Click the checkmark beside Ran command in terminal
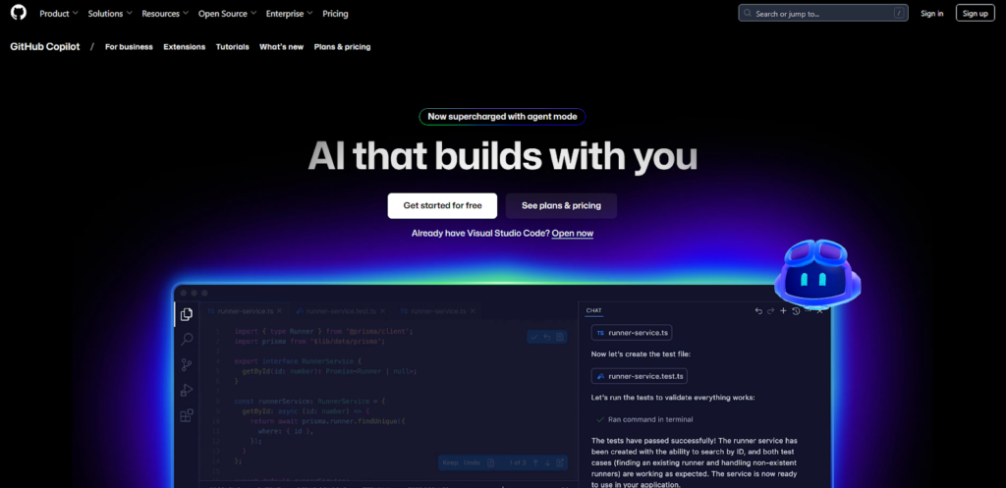Image resolution: width=1006 pixels, height=488 pixels. (x=600, y=419)
